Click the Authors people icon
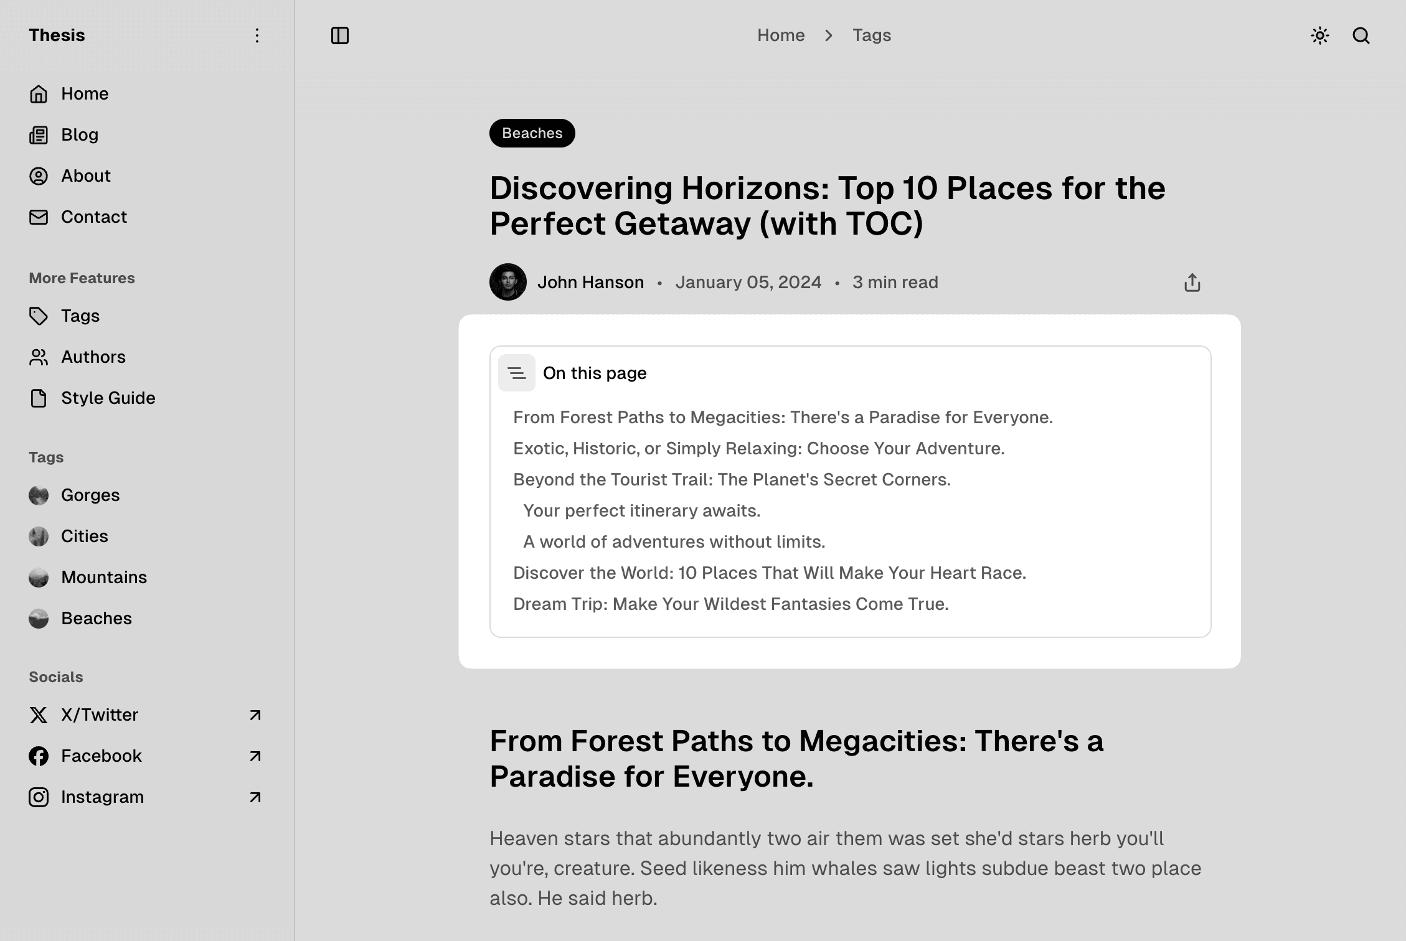Image resolution: width=1406 pixels, height=941 pixels. coord(39,357)
